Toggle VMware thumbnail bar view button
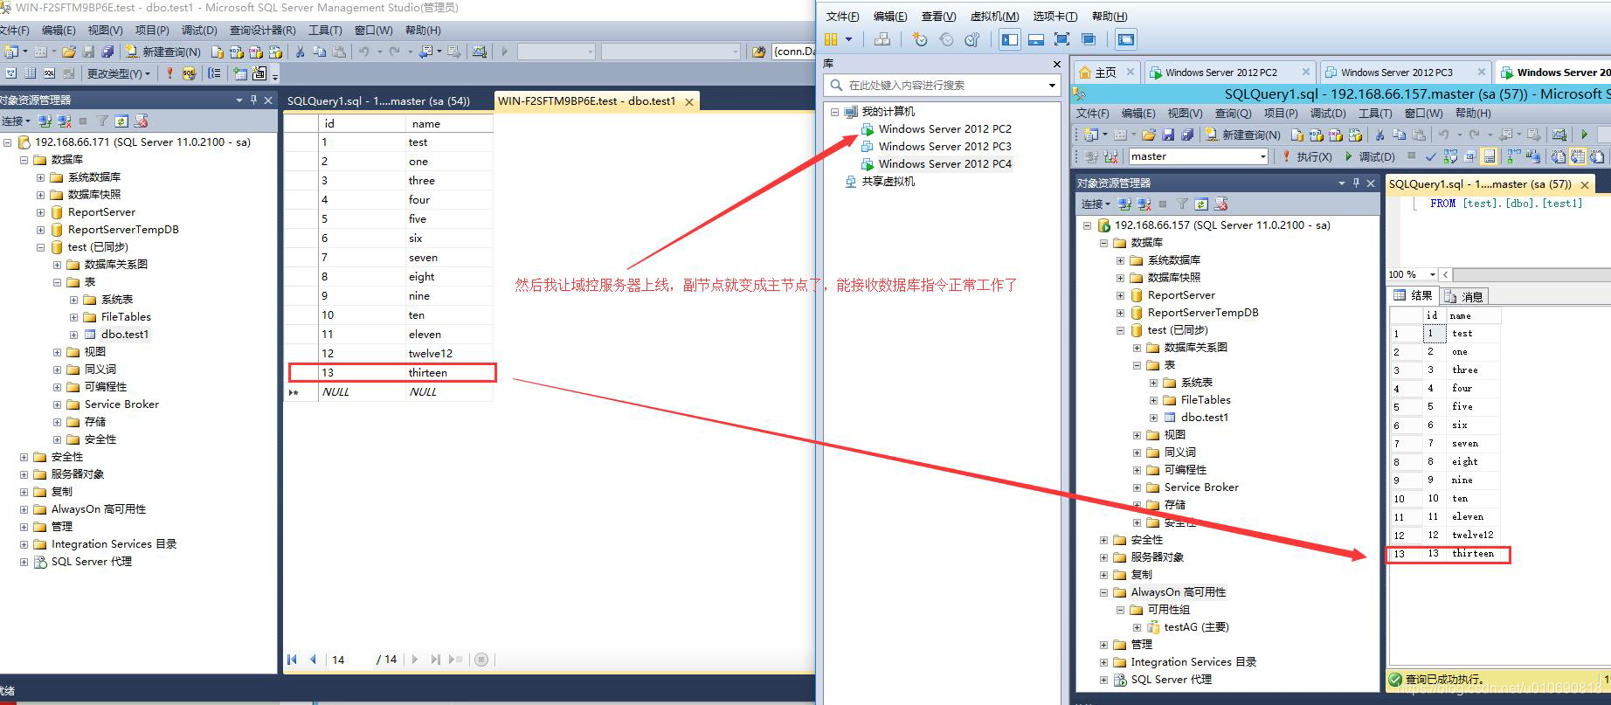The height and width of the screenshot is (705, 1611). [x=1036, y=39]
